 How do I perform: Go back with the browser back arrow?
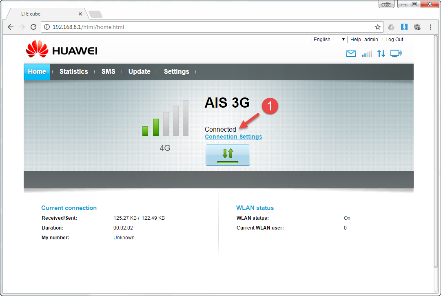(11, 27)
